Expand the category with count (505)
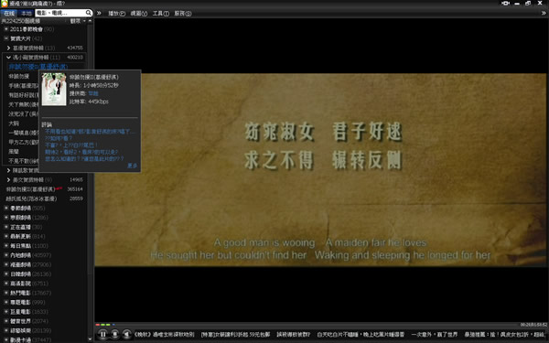Image resolution: width=549 pixels, height=343 pixels. pyautogui.click(x=6, y=209)
